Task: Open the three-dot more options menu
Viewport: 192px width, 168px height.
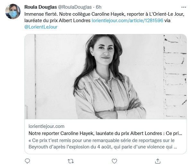Action: 184,7
